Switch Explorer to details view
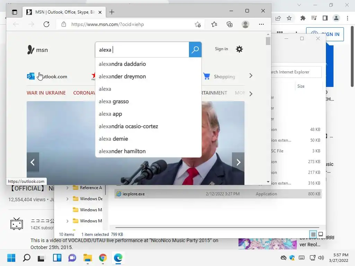This screenshot has height=266, width=355. (313, 234)
